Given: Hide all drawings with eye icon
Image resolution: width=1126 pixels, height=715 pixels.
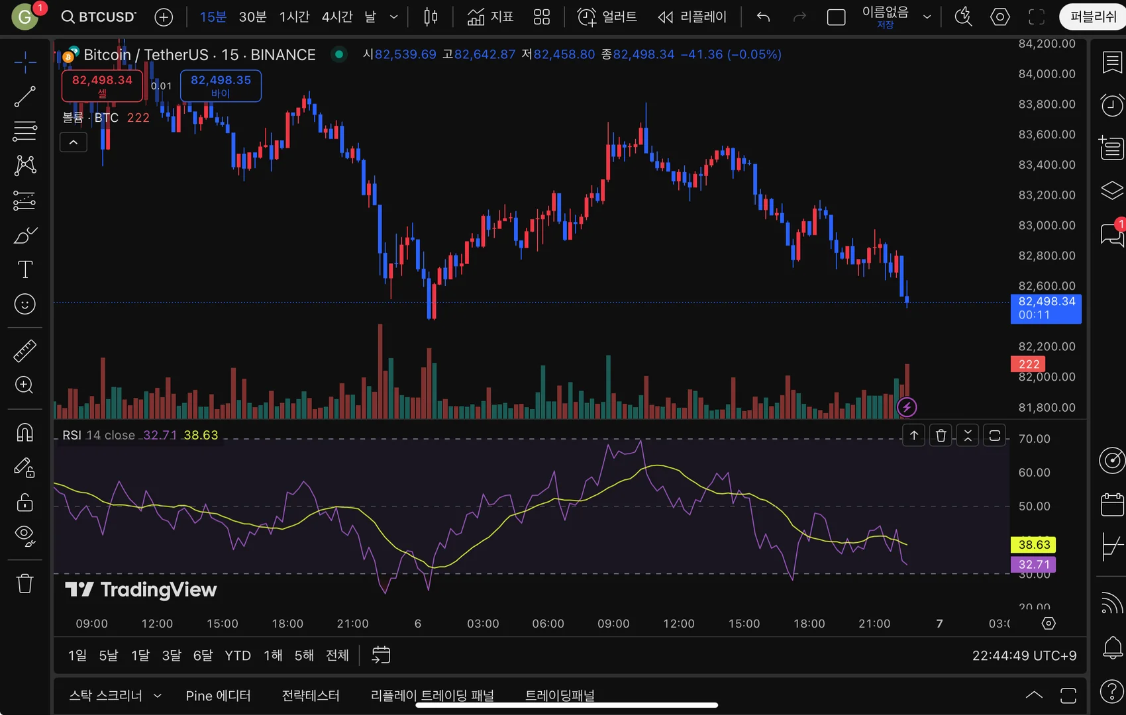Looking at the screenshot, I should pyautogui.click(x=25, y=535).
